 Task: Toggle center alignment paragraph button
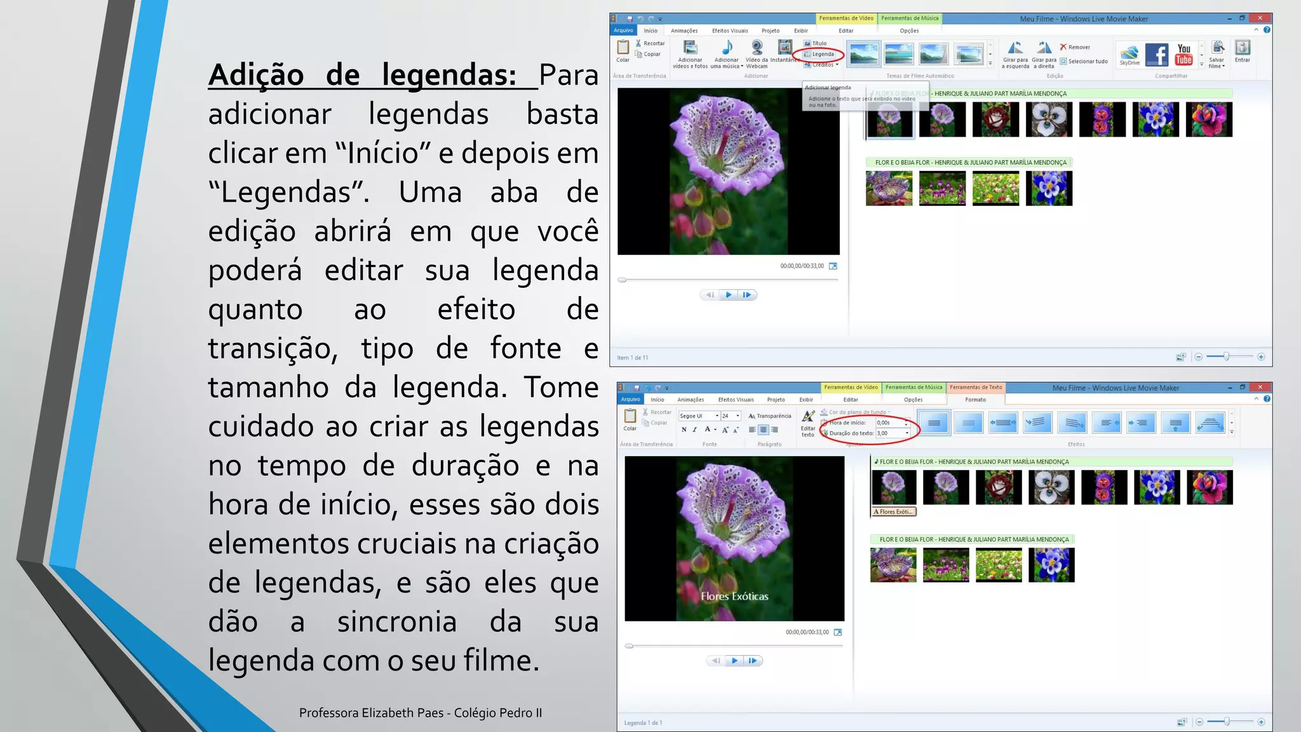[x=763, y=430]
